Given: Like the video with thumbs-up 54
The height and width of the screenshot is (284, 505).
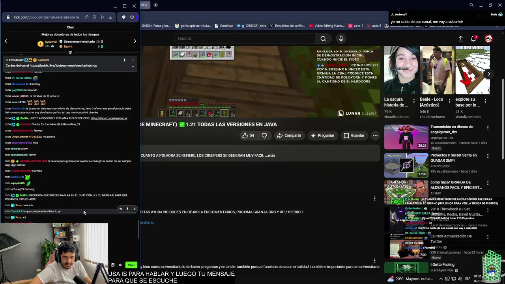Looking at the screenshot, I should tap(248, 135).
